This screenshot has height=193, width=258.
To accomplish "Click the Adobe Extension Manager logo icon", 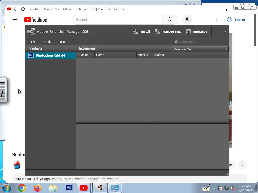I will pos(31,31).
